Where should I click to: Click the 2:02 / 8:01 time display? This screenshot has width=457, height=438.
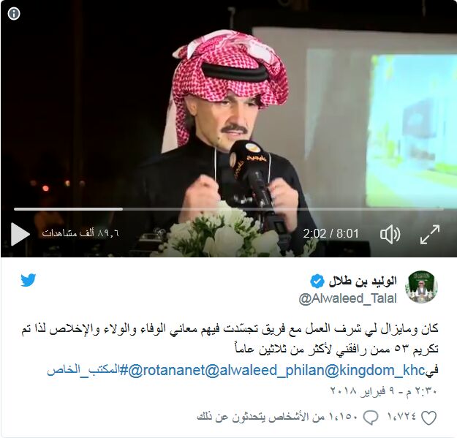[x=331, y=234]
